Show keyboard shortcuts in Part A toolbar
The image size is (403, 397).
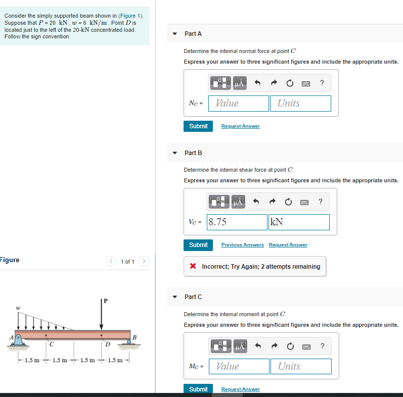(x=305, y=83)
